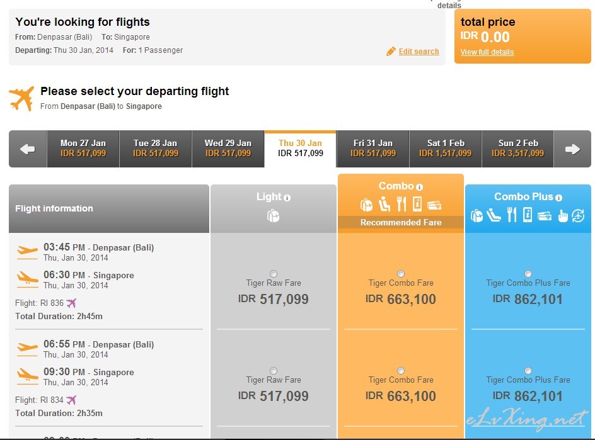The height and width of the screenshot is (440, 595).
Task: Open the Combo fare info icon
Action: pos(419,187)
